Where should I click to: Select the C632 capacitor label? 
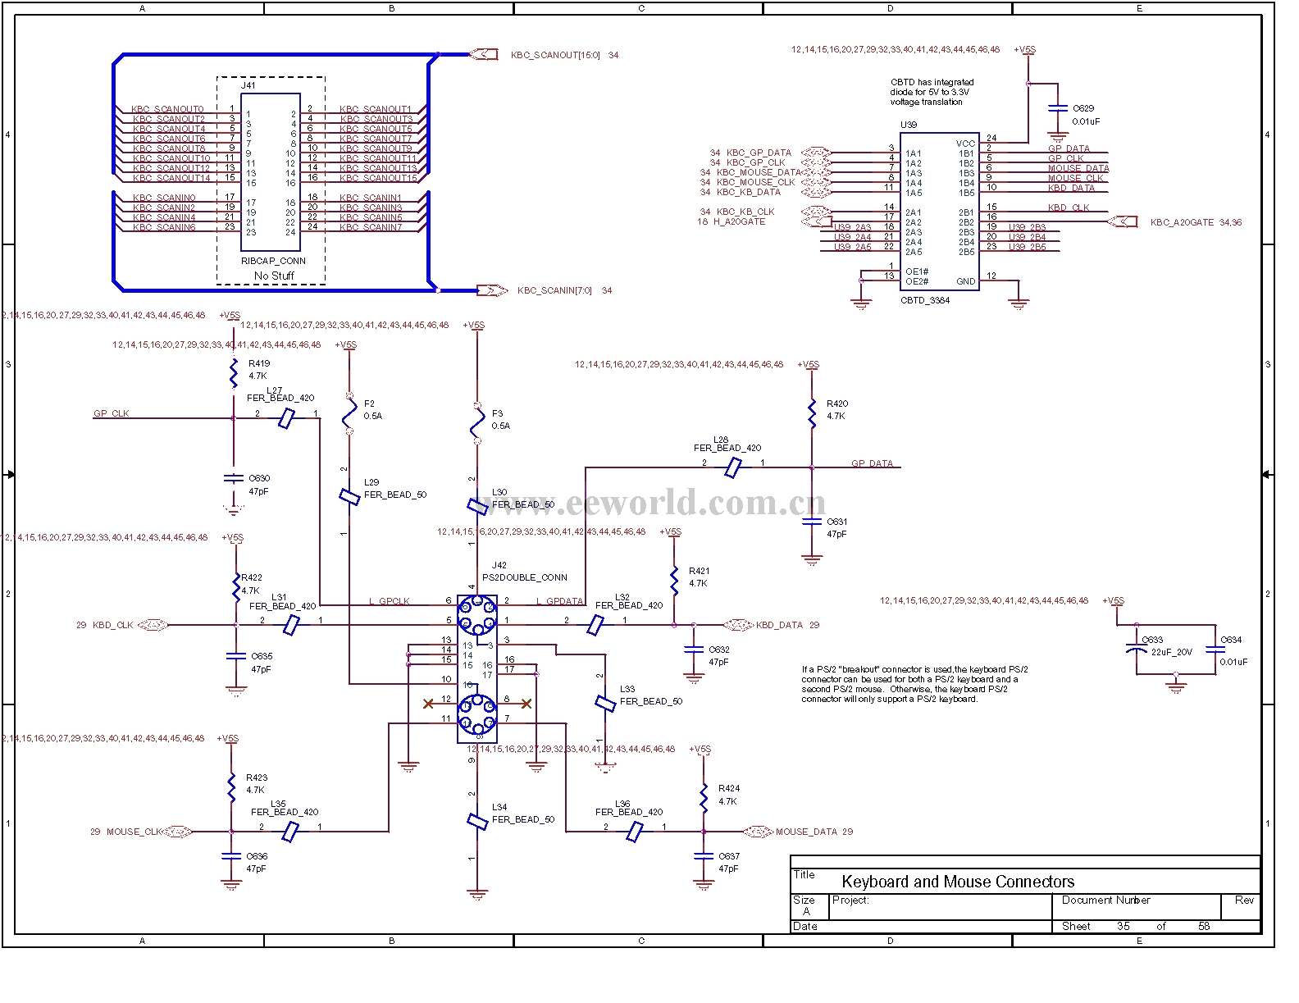719,650
